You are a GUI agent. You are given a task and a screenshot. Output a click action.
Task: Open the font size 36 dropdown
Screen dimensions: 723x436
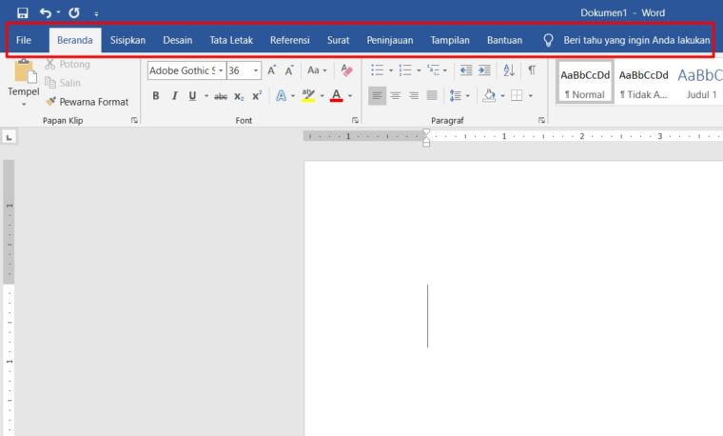256,70
